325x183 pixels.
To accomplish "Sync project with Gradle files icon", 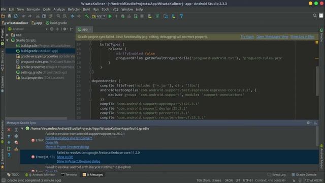I will (157, 16).
